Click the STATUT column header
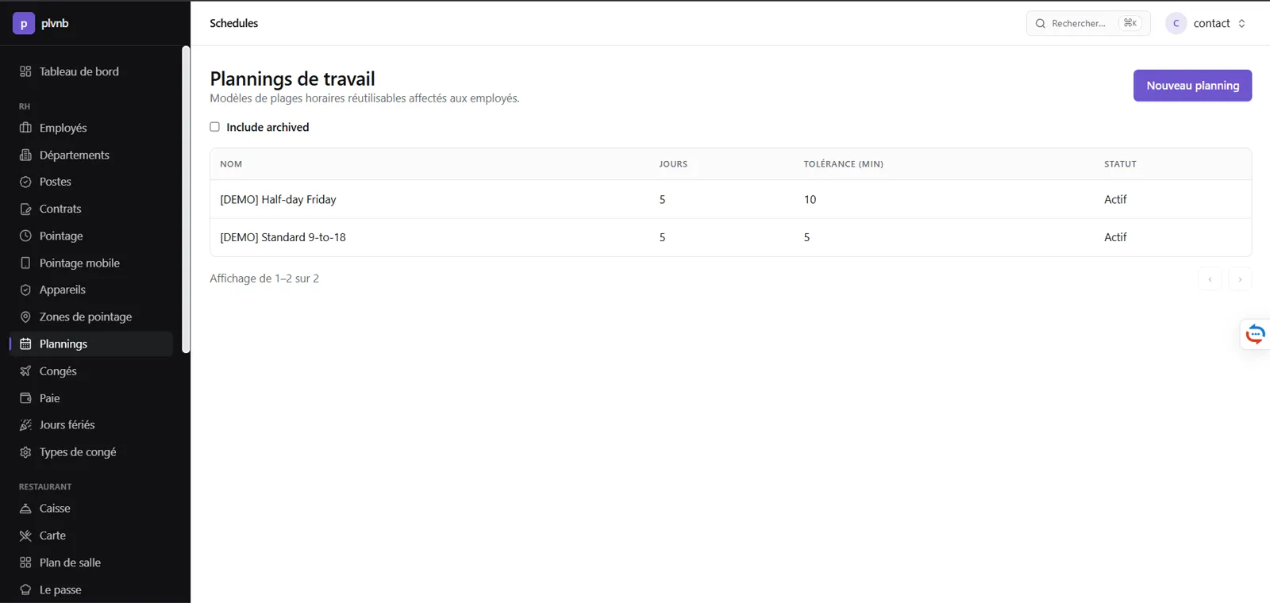 pyautogui.click(x=1120, y=164)
